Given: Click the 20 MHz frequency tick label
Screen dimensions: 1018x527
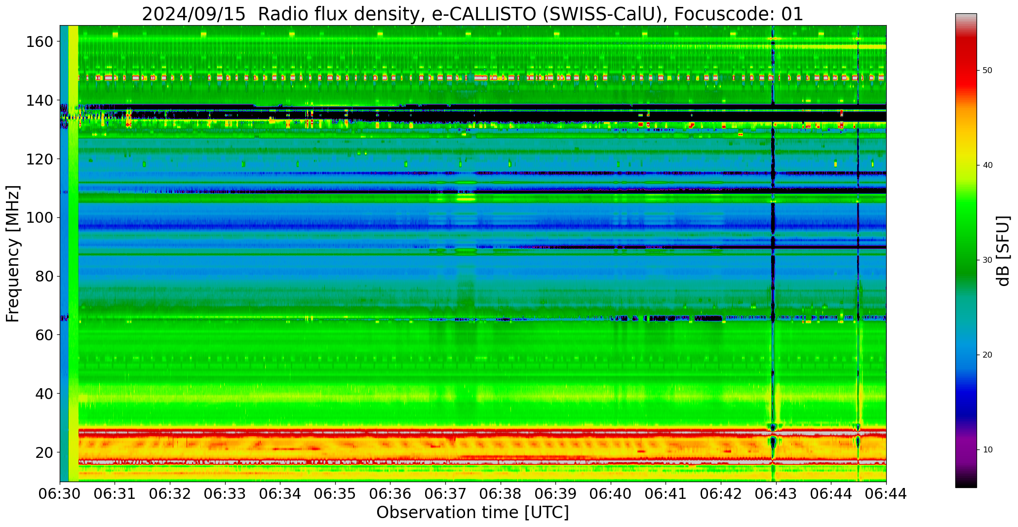Looking at the screenshot, I should pyautogui.click(x=45, y=452).
